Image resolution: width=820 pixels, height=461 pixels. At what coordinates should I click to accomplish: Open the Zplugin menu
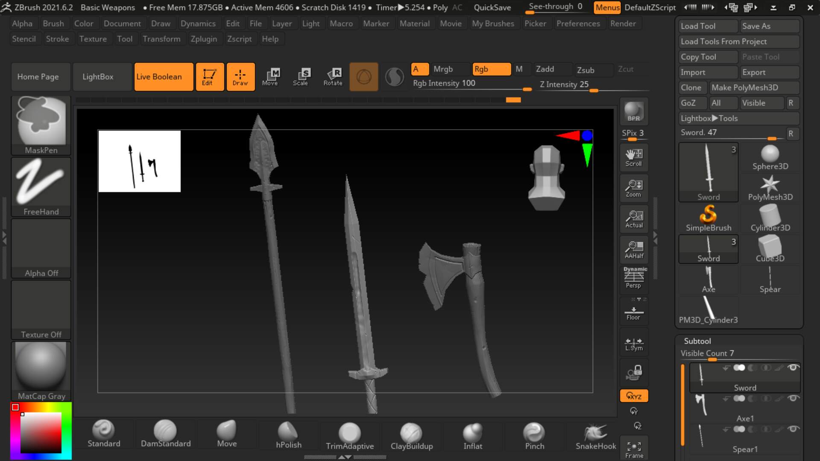point(204,39)
